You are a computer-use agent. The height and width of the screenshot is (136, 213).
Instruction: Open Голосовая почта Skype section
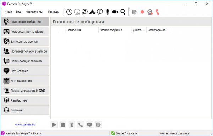tap(25, 32)
